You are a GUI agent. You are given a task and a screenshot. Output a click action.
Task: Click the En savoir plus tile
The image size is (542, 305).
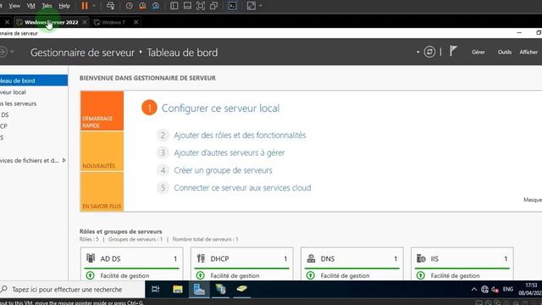click(x=102, y=191)
